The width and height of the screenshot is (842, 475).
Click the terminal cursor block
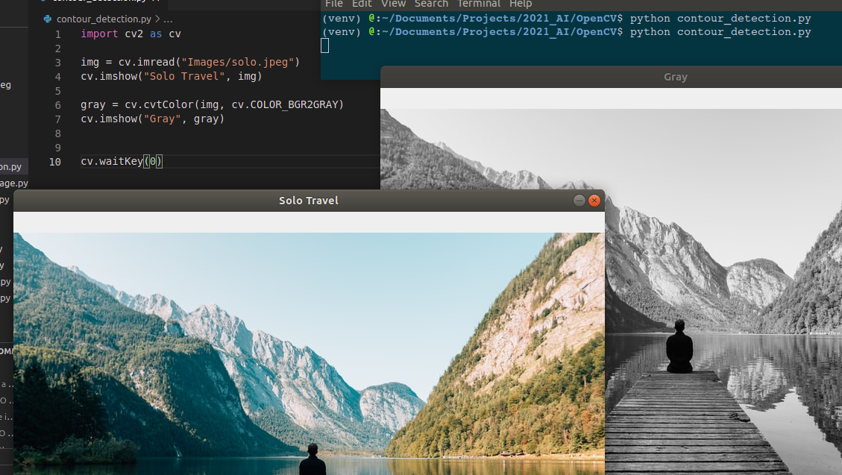[324, 45]
